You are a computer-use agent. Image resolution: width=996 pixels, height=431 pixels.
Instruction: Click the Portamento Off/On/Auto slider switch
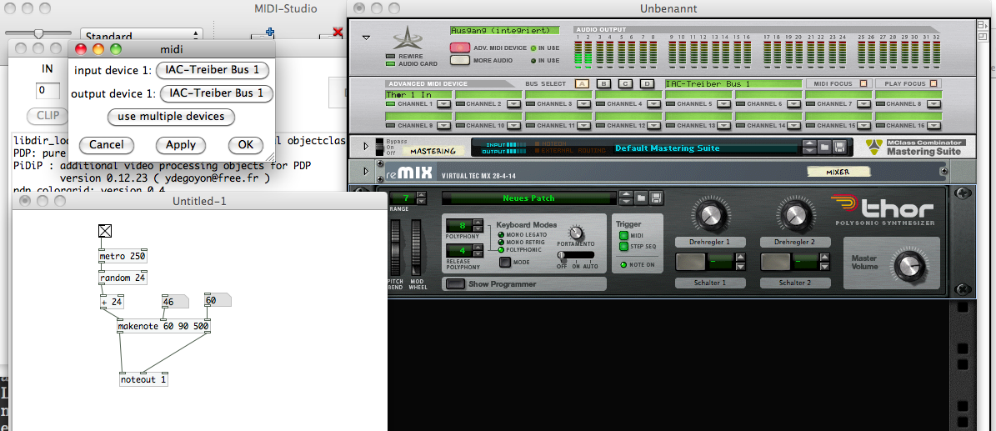(576, 255)
